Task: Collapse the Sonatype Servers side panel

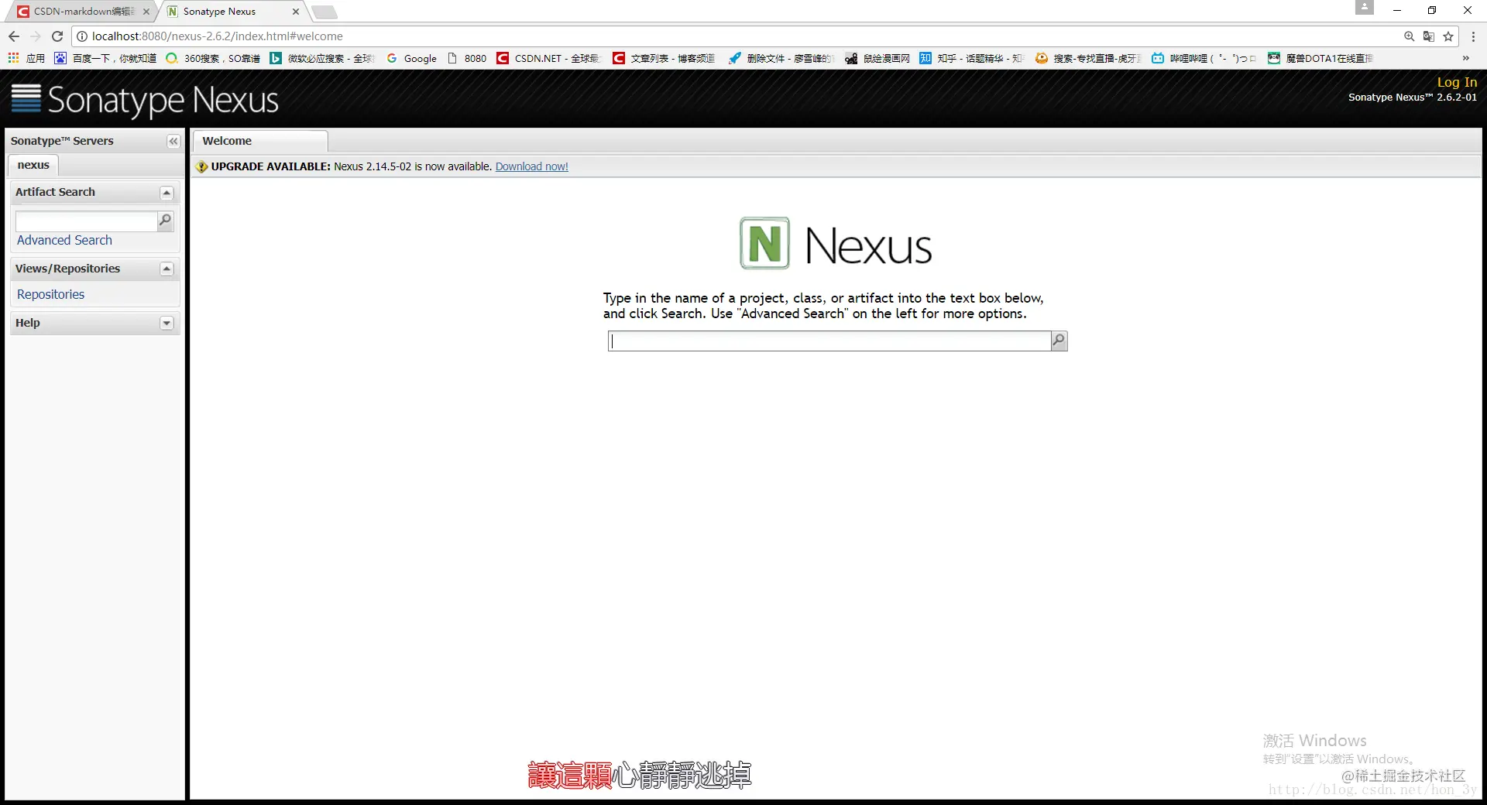Action: (x=173, y=141)
